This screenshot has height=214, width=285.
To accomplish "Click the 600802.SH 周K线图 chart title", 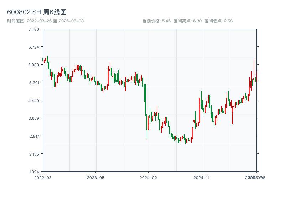I will pyautogui.click(x=37, y=12).
